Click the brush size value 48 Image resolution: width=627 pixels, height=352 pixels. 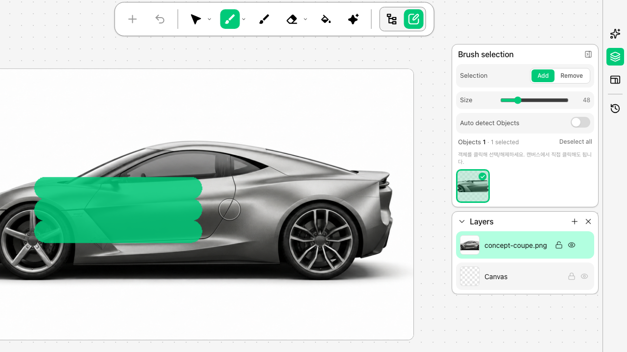point(586,100)
